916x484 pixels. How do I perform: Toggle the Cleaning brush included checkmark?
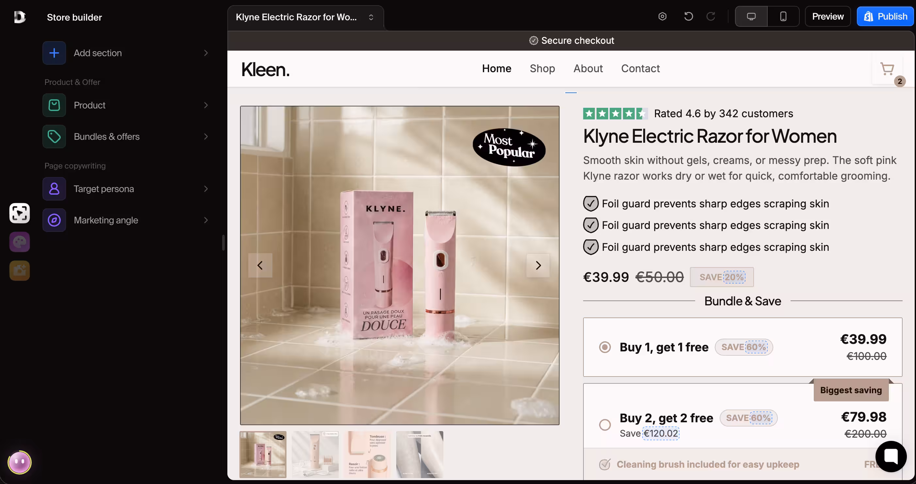pyautogui.click(x=605, y=464)
